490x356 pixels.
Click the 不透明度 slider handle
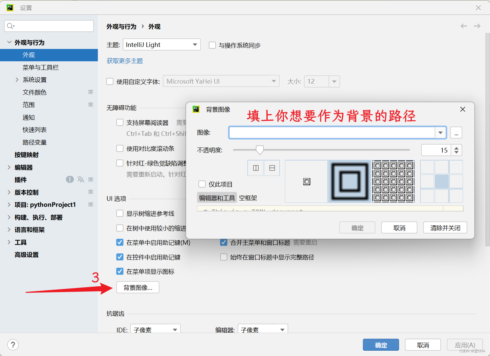coord(260,150)
